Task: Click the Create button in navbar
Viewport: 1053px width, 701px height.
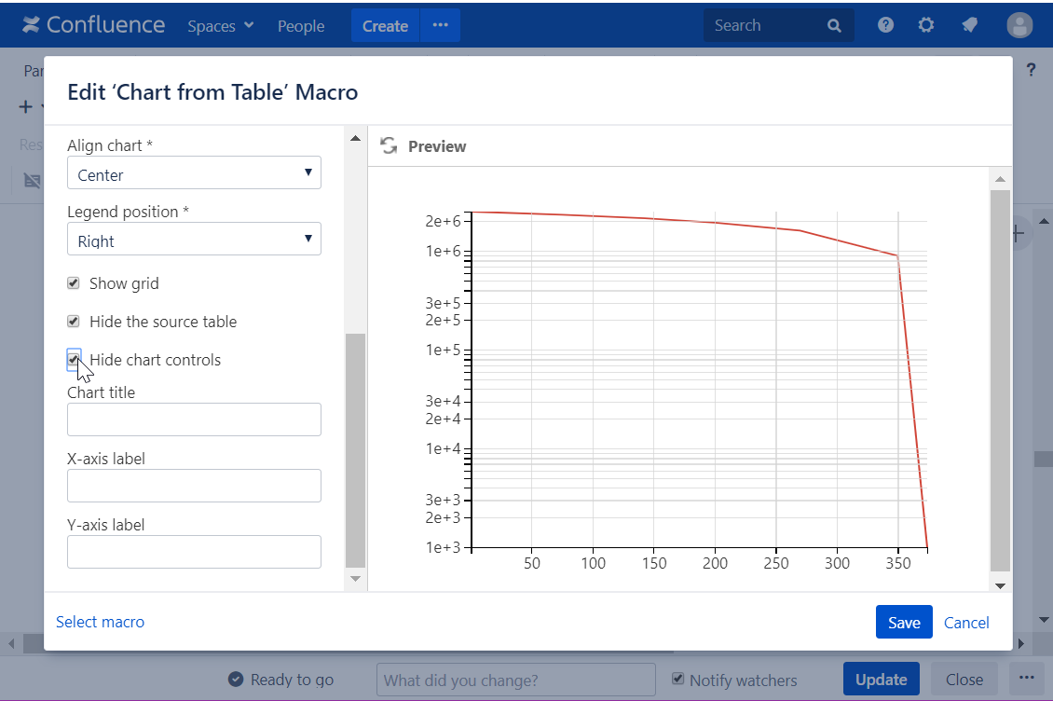Action: pos(385,26)
